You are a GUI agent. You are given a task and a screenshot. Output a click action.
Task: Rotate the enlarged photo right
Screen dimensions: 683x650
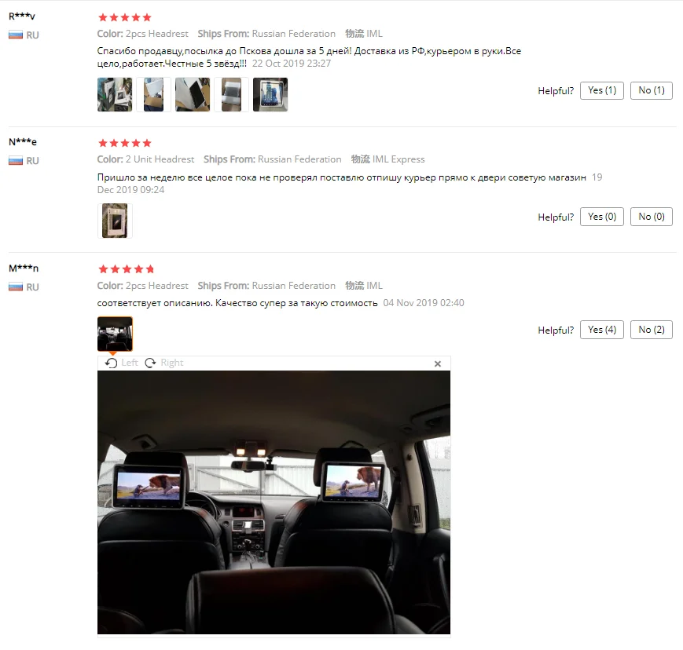pos(164,363)
